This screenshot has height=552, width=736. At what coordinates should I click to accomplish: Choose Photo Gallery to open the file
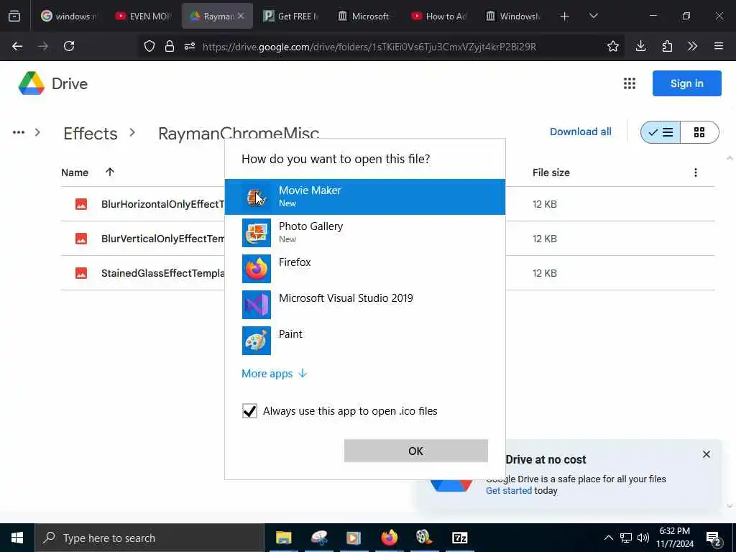pyautogui.click(x=364, y=233)
